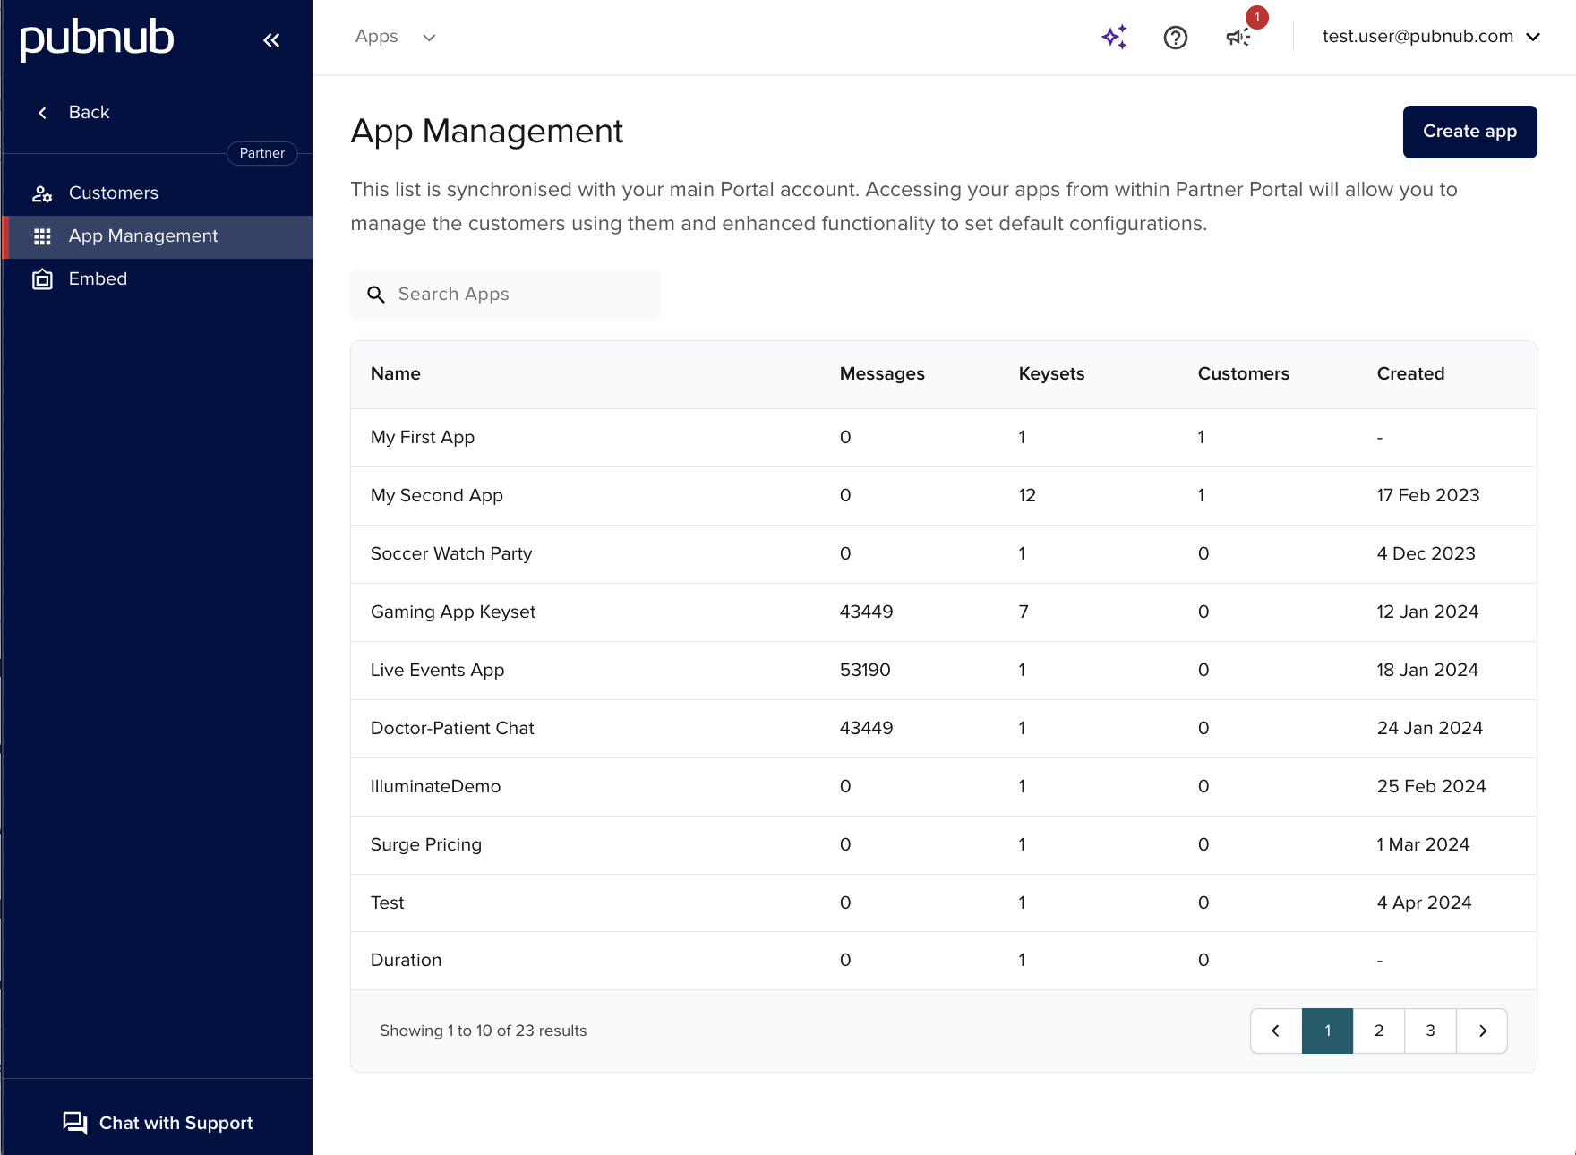The height and width of the screenshot is (1155, 1576).
Task: Click the back chevron next to Back
Action: tap(41, 112)
